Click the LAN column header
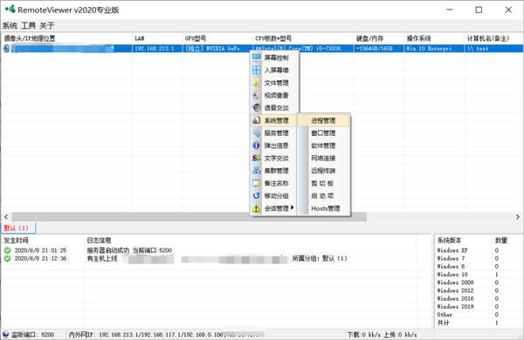This screenshot has width=524, height=340. (x=157, y=38)
